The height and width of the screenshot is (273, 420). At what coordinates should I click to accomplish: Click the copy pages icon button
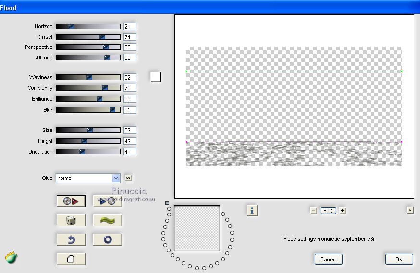click(x=71, y=259)
